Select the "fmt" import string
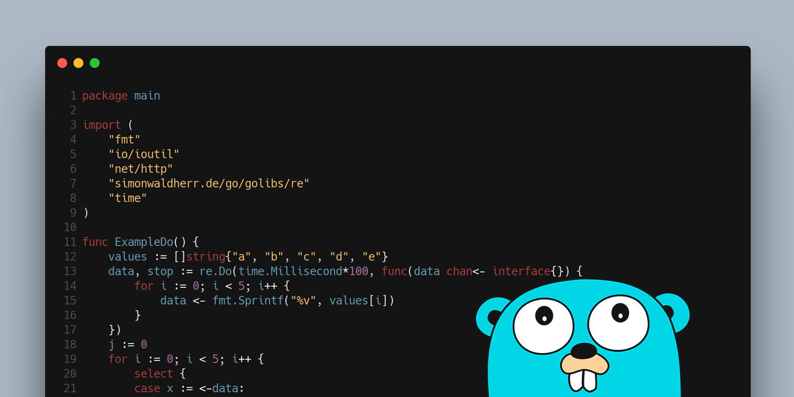The image size is (794, 397). click(125, 140)
